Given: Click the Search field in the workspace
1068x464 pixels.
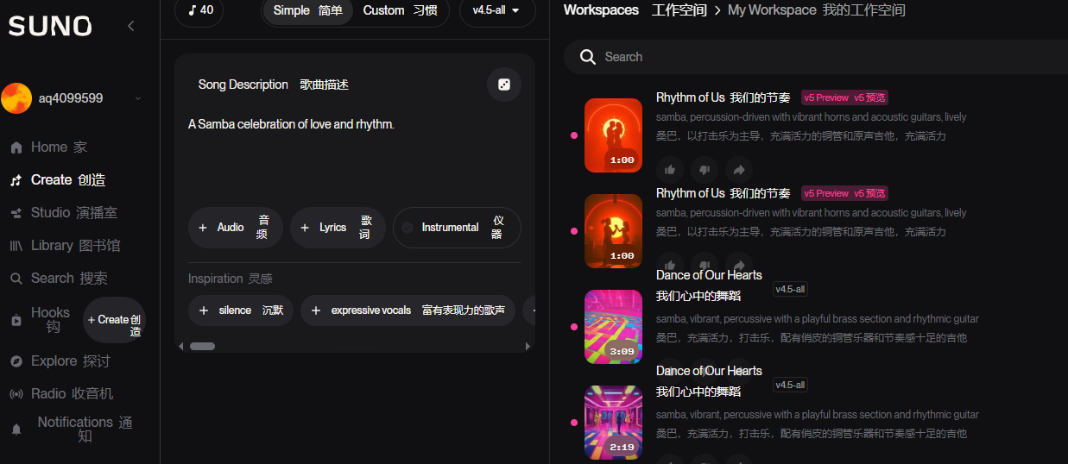Looking at the screenshot, I should click(816, 57).
